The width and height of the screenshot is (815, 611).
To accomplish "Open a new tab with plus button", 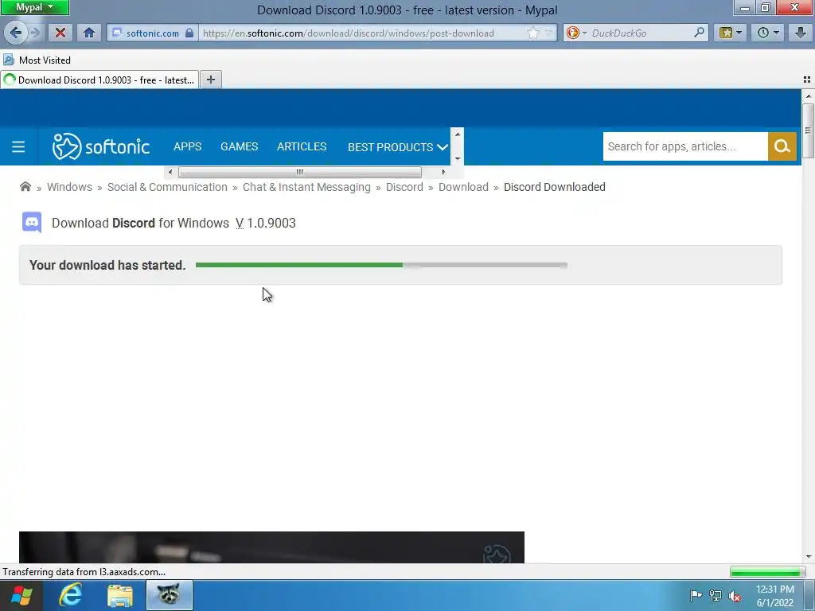I will [x=210, y=80].
